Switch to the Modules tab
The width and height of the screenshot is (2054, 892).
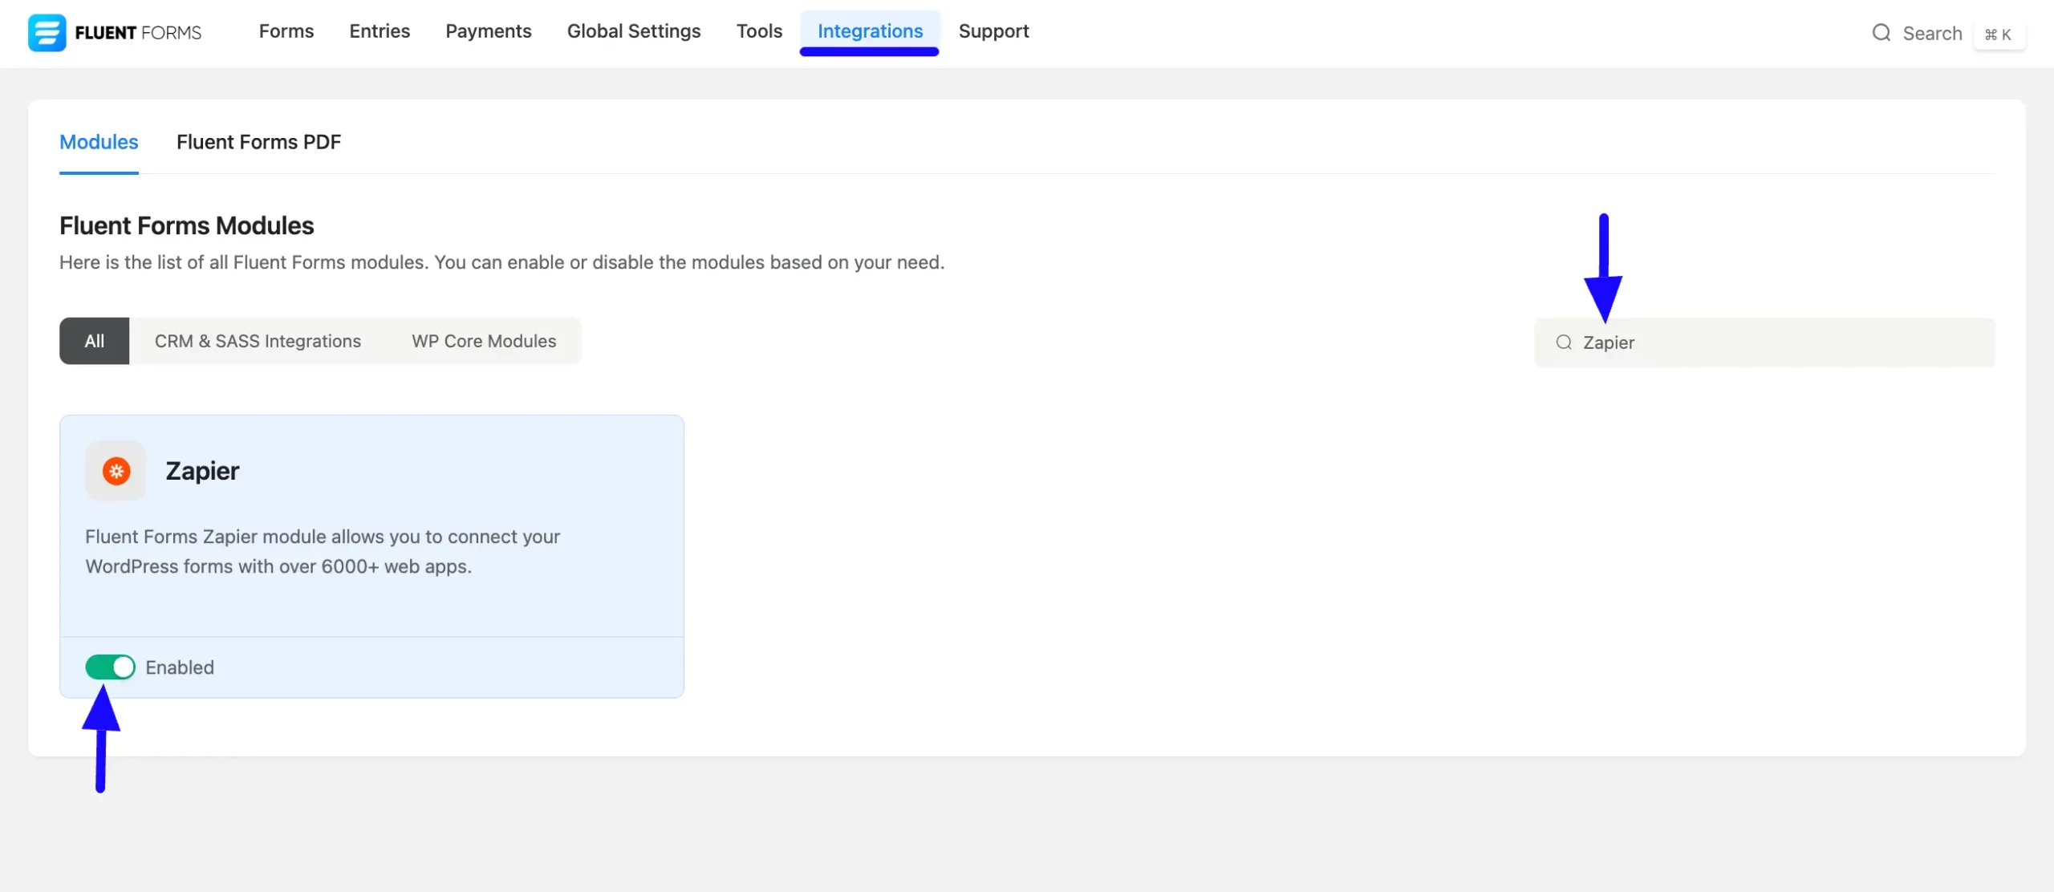pyautogui.click(x=99, y=142)
